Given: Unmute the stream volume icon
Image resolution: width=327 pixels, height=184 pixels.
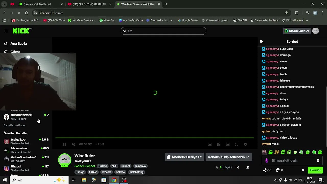Looking at the screenshot, I should (73, 144).
